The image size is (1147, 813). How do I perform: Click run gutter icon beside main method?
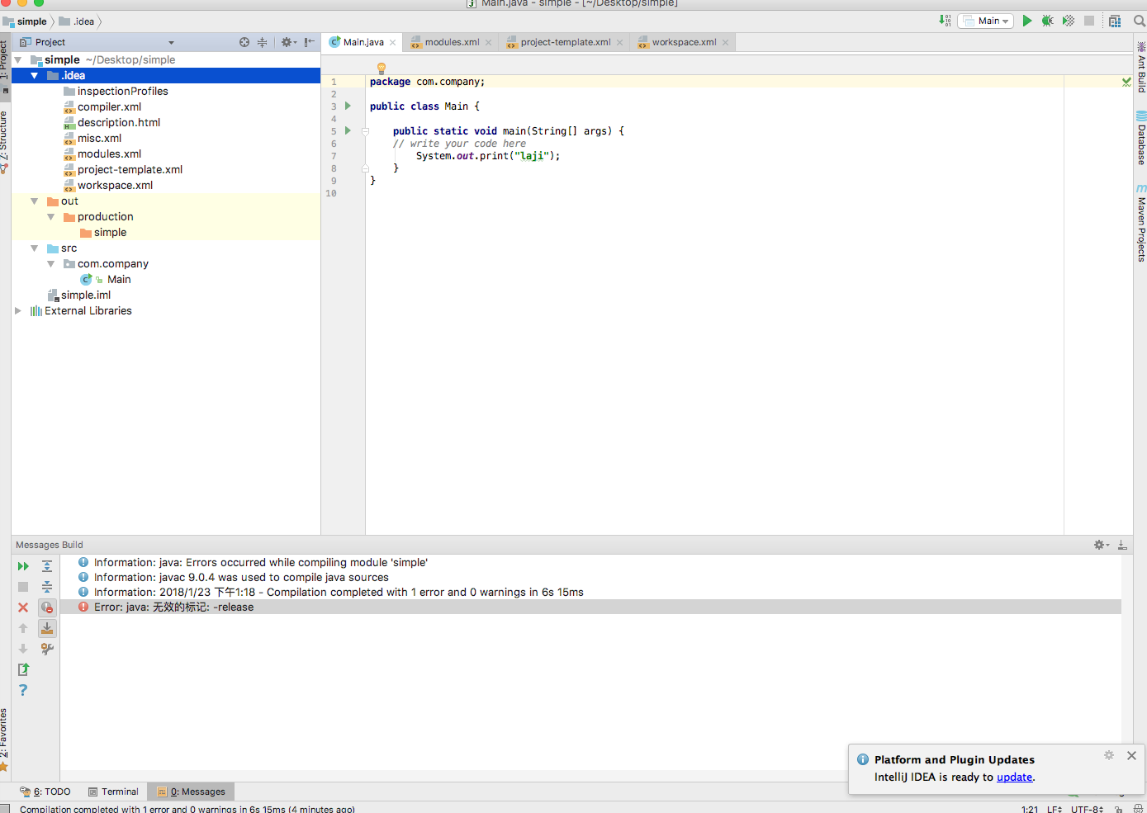click(x=348, y=130)
